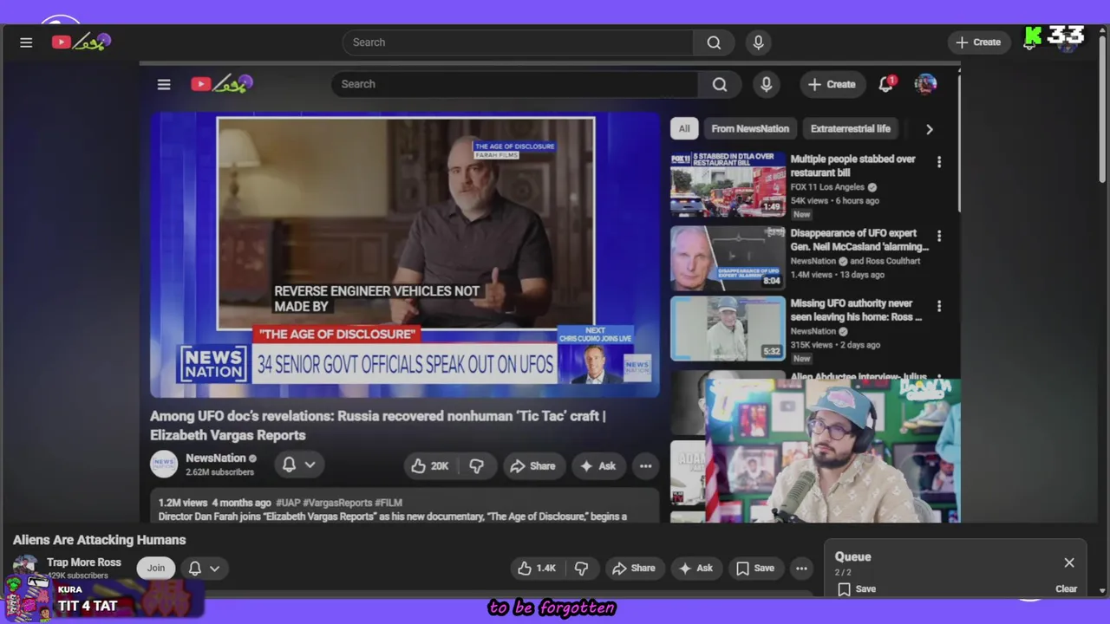1110x624 pixels.
Task: Click the Join button for Trap More Ross
Action: (156, 569)
